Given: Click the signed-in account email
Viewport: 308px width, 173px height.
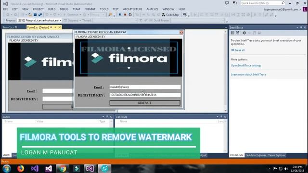Looking at the screenshot, I should click(x=281, y=10).
